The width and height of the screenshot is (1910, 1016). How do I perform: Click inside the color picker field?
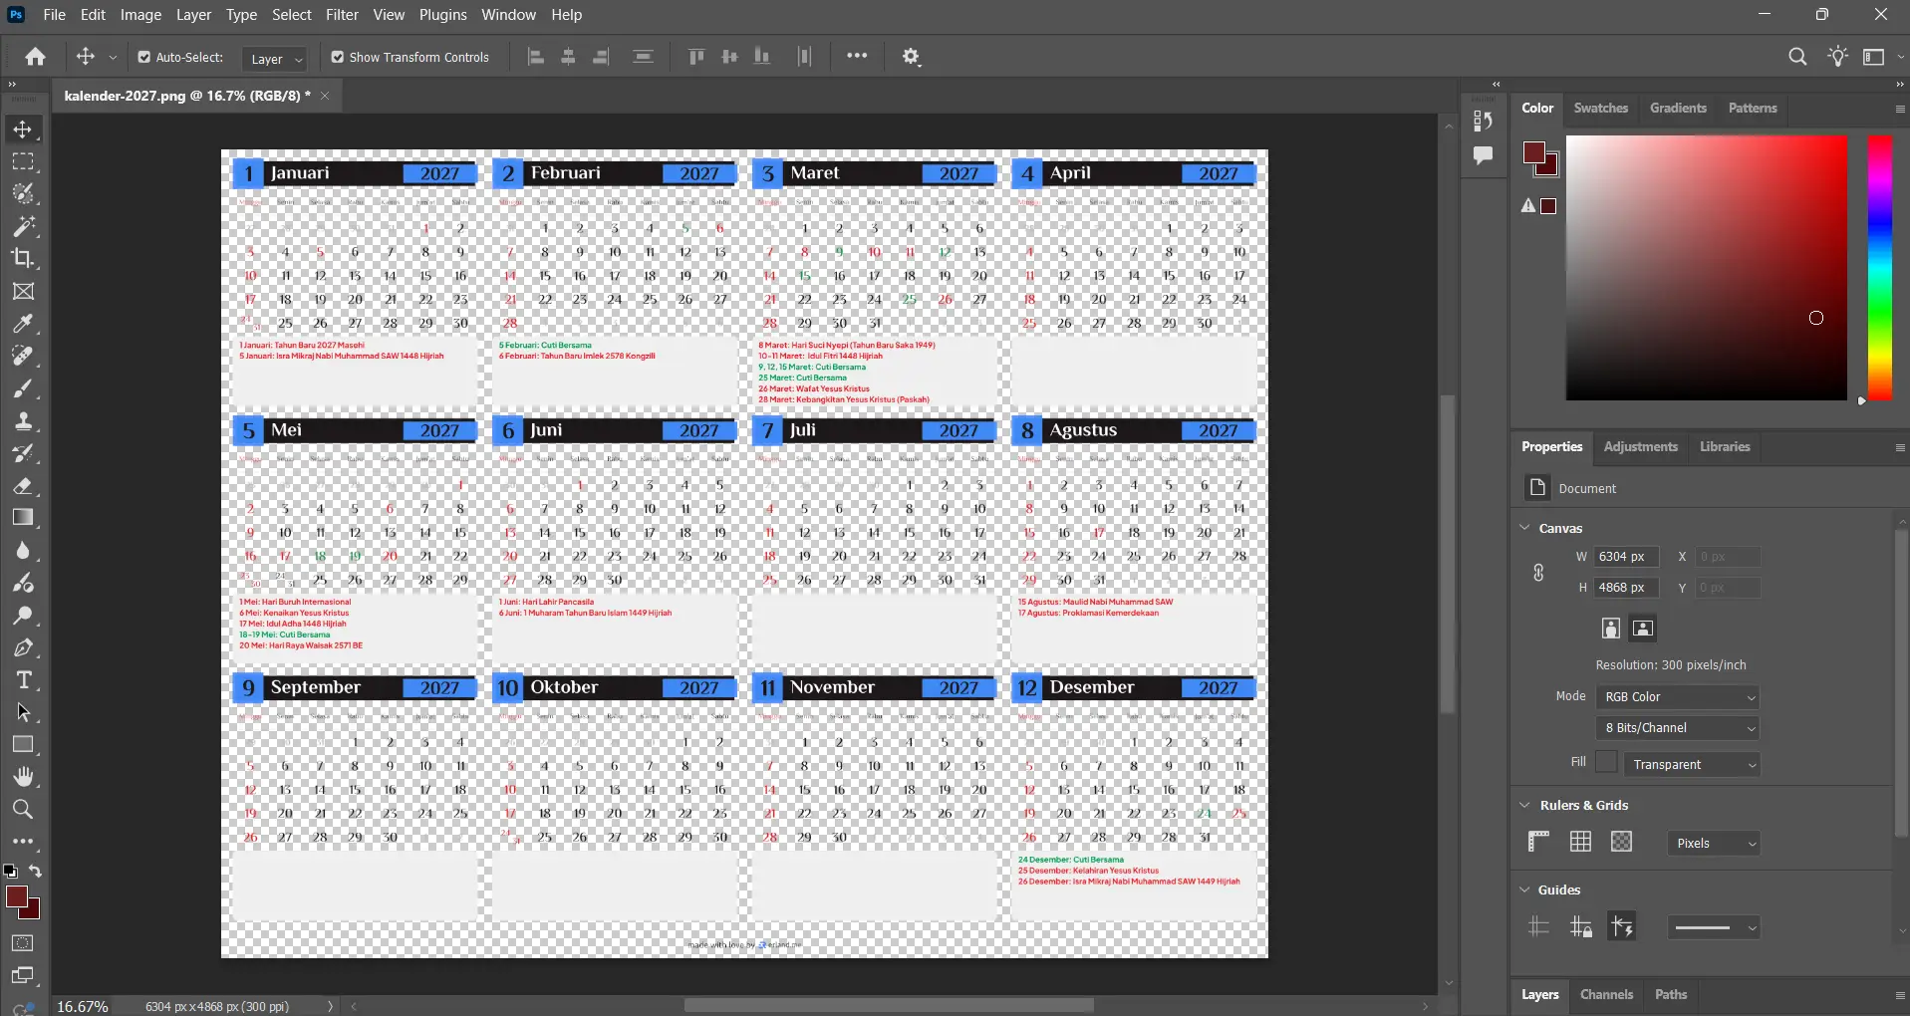click(x=1706, y=268)
